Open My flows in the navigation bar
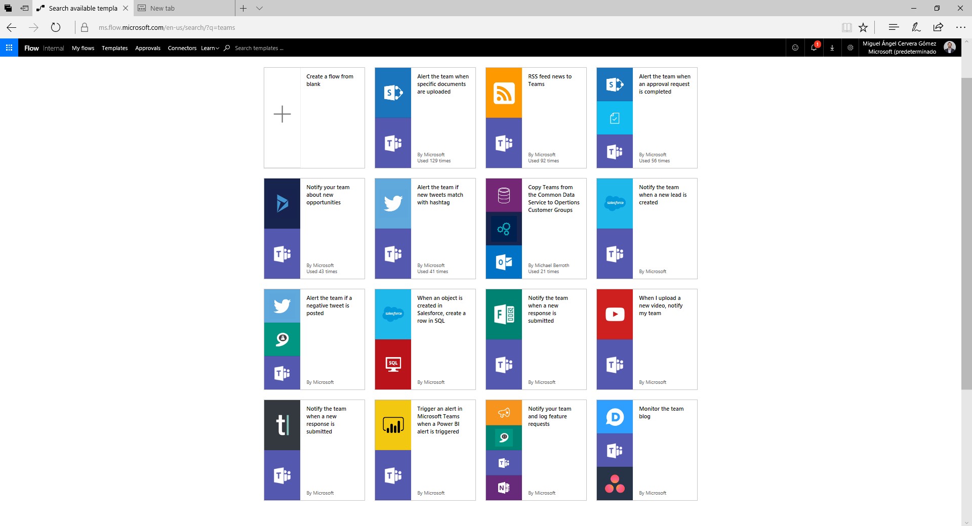The width and height of the screenshot is (972, 526). 83,48
